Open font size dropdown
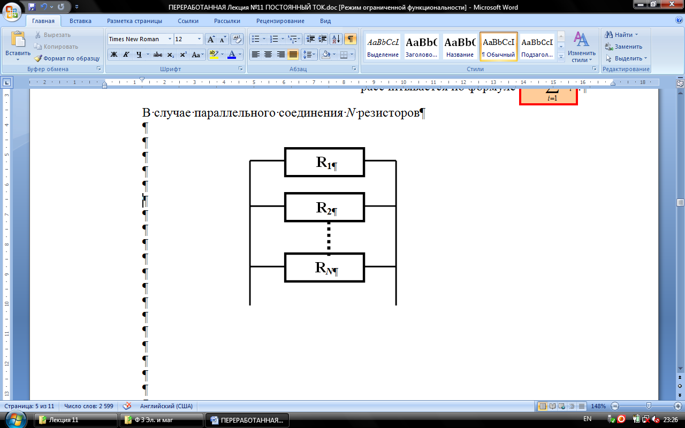Screen dimensions: 685x428 (x=200, y=39)
